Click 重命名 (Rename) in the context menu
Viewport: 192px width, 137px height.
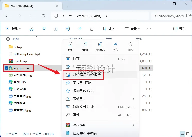(100, 47)
